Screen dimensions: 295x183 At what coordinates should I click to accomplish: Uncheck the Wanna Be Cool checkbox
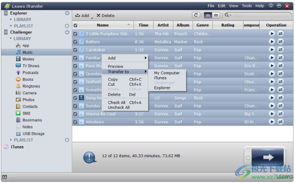pos(75,114)
